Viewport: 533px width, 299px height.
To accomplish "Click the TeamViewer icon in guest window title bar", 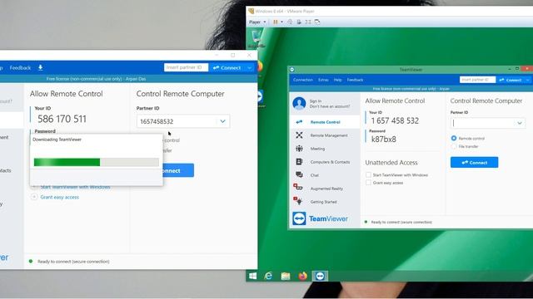I will point(292,70).
